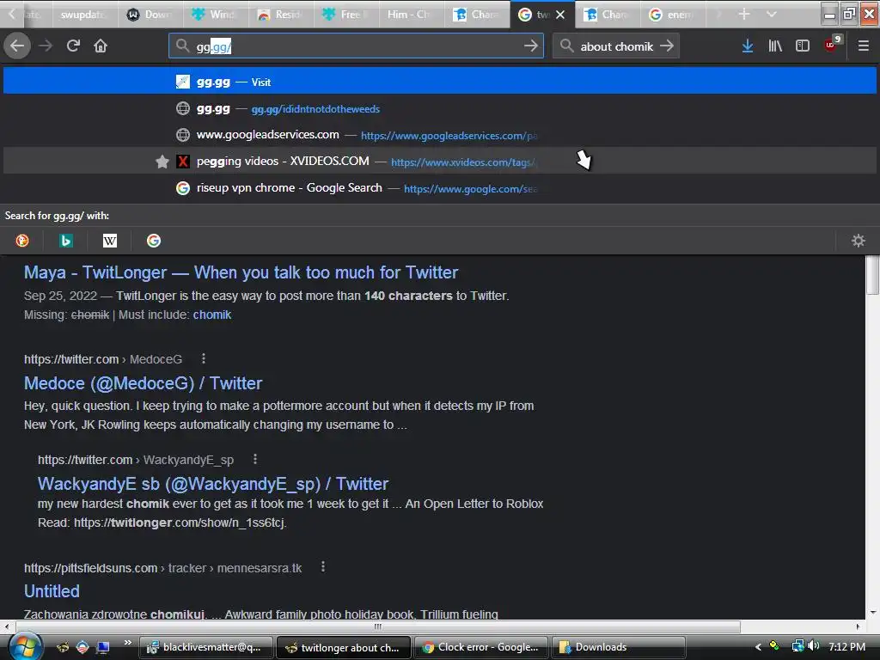Click the horizontal scrollbar thumb
Image resolution: width=880 pixels, height=660 pixels.
pyautogui.click(x=377, y=626)
